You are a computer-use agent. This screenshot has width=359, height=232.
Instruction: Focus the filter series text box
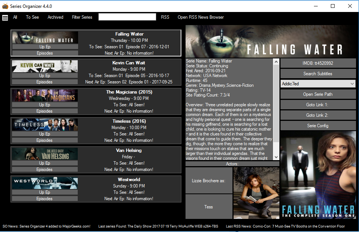point(127,17)
